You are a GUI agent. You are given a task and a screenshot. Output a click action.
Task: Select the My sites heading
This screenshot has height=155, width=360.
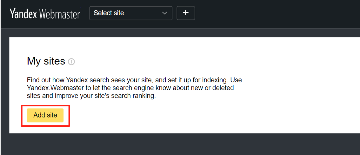[x=46, y=61]
